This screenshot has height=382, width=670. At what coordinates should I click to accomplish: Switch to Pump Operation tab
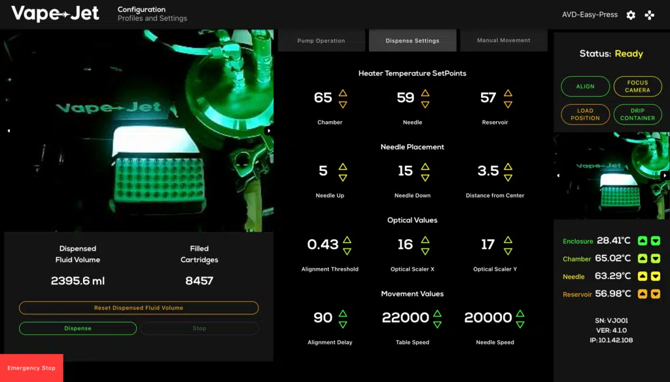click(x=321, y=41)
